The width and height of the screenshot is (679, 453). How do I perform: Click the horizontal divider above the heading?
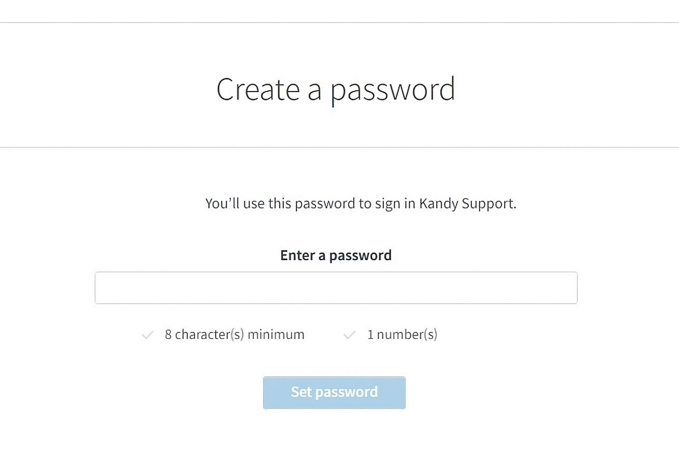pos(339,23)
